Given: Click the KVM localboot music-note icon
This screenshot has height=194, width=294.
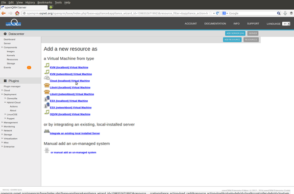Looking at the screenshot, I should pos(47,65).
